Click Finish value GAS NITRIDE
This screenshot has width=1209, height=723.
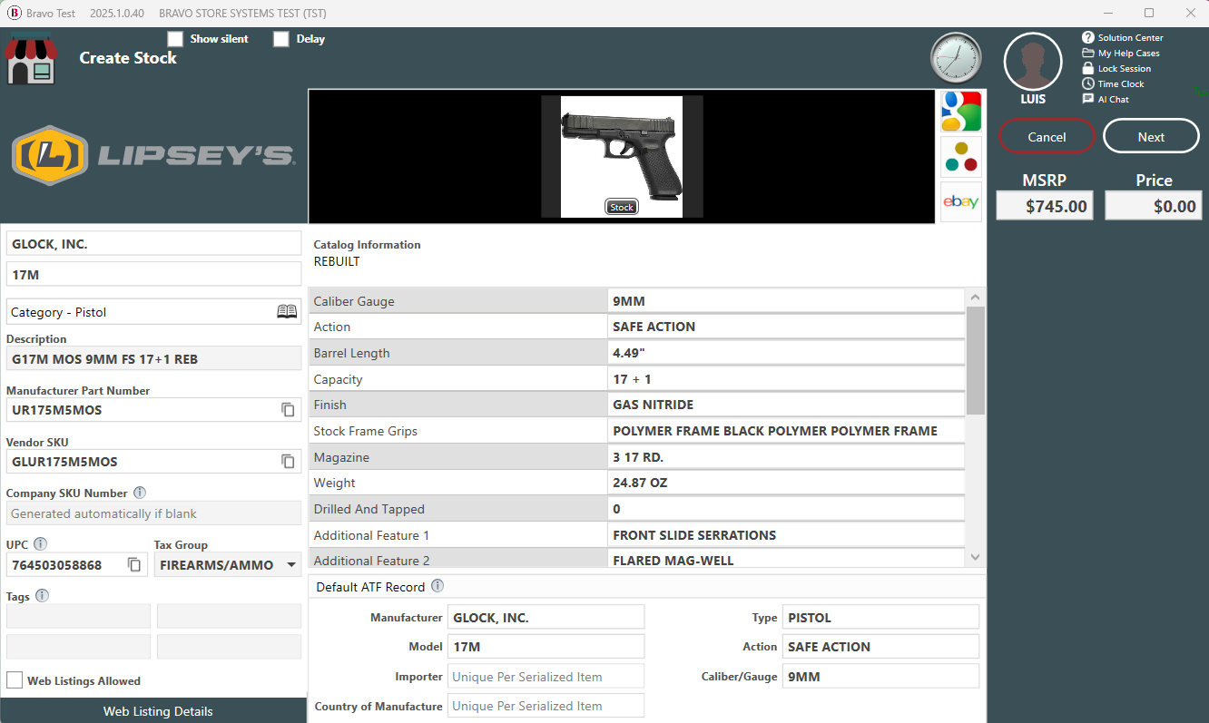[786, 405]
